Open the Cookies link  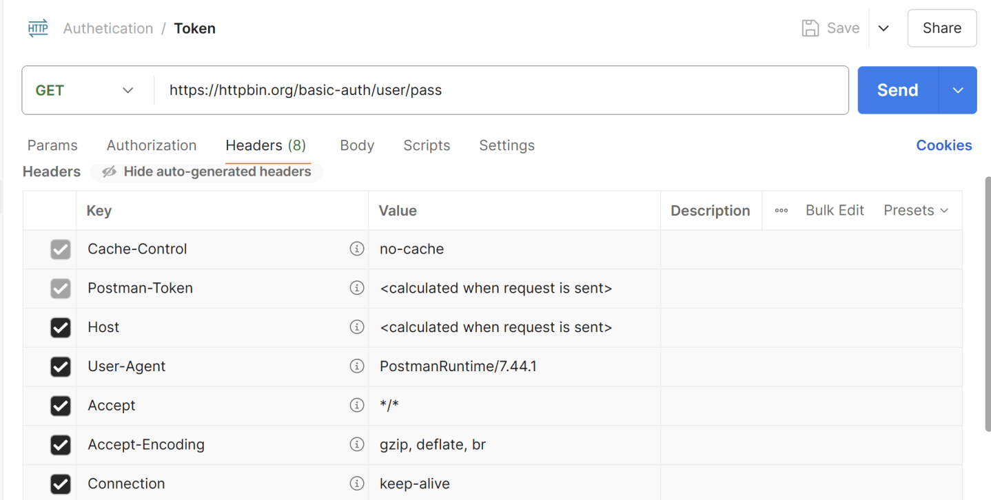pyautogui.click(x=944, y=145)
